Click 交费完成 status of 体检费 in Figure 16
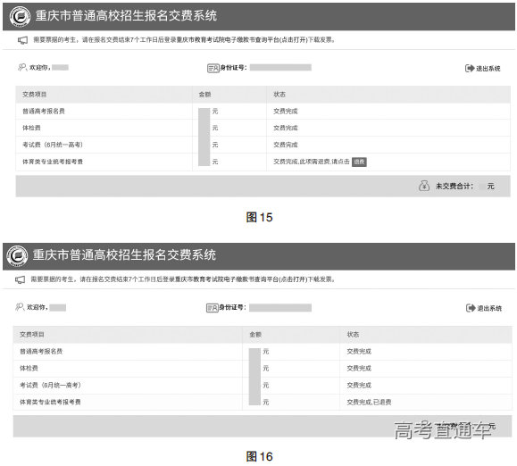 point(359,368)
